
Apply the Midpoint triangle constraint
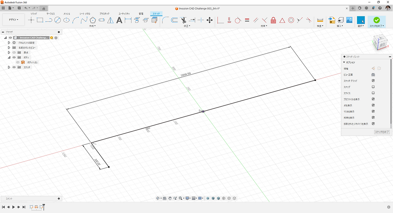coord(282,20)
